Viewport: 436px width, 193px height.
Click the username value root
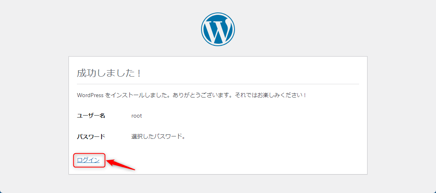137,116
